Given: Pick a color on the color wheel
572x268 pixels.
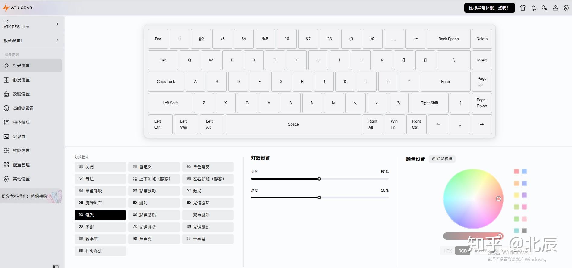Looking at the screenshot, I should click(x=473, y=199).
